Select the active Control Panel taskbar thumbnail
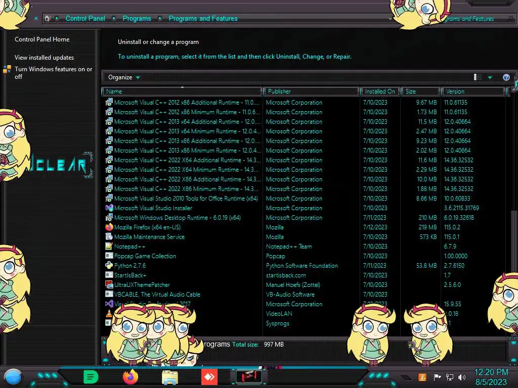The image size is (518, 388). (x=249, y=377)
